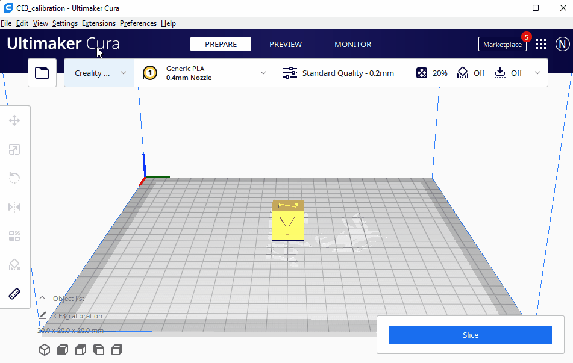
Task: Open the File menu
Action: point(6,23)
